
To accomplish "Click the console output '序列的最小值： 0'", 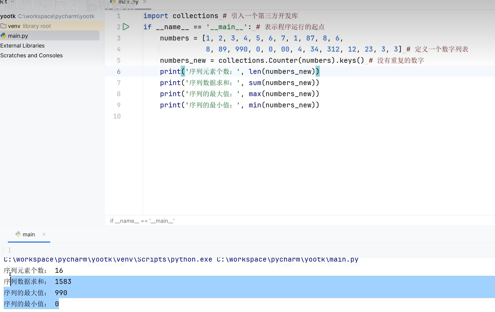I will tap(31, 304).
